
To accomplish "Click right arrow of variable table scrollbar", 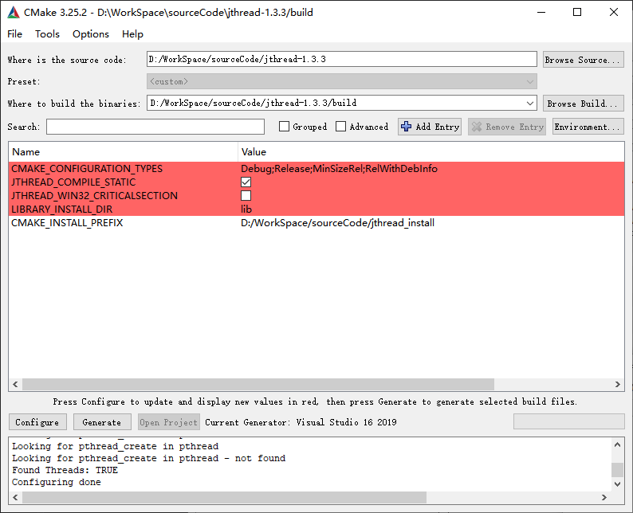I will tap(617, 384).
